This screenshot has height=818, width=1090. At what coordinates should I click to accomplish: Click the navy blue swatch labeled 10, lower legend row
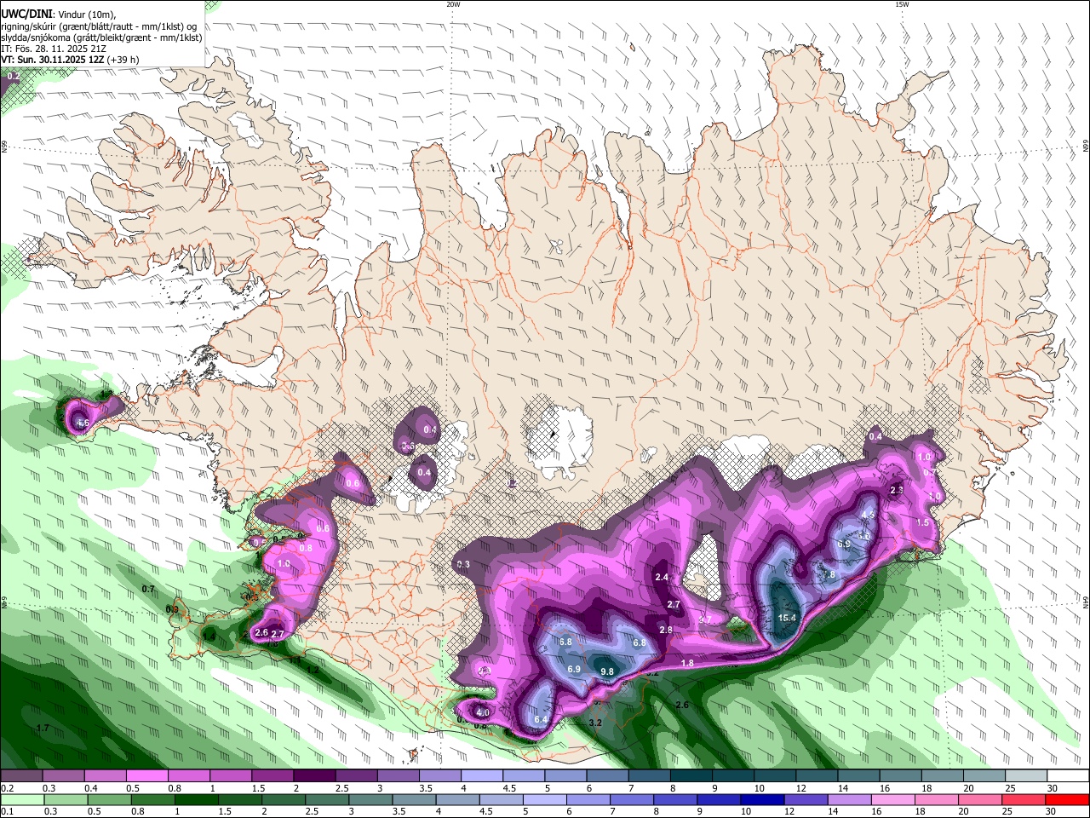point(761,799)
